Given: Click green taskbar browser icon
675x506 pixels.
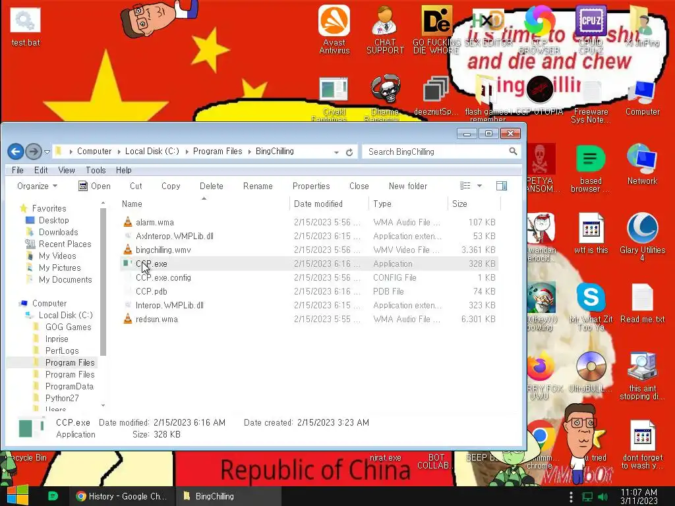Looking at the screenshot, I should [53, 496].
